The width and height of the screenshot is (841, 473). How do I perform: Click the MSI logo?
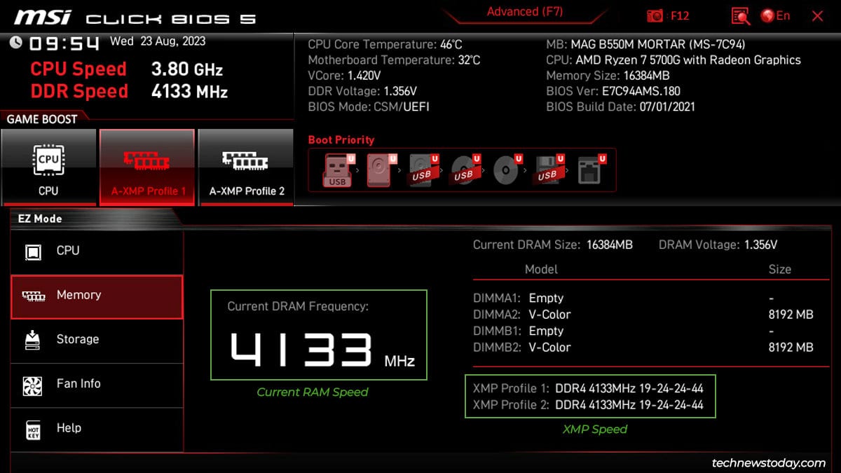pos(43,17)
